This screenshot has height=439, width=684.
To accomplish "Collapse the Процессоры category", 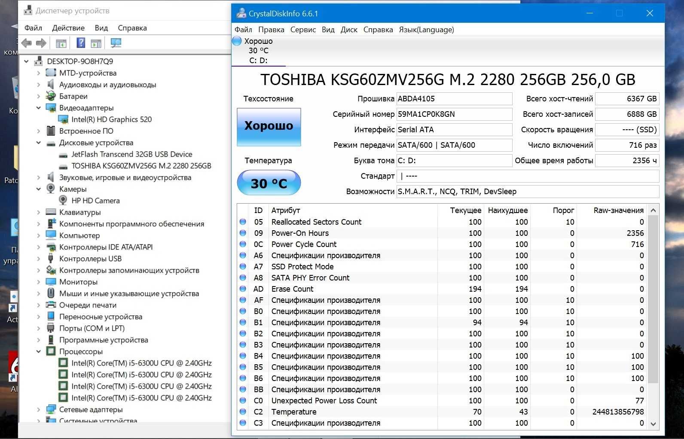I will click(x=39, y=351).
